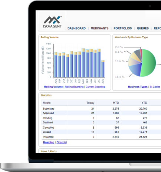Click the last AUG bar in chart
The height and width of the screenshot is (172, 161).
(x=103, y=69)
